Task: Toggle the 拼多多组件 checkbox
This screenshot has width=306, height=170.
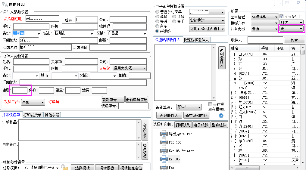Action: [282, 17]
